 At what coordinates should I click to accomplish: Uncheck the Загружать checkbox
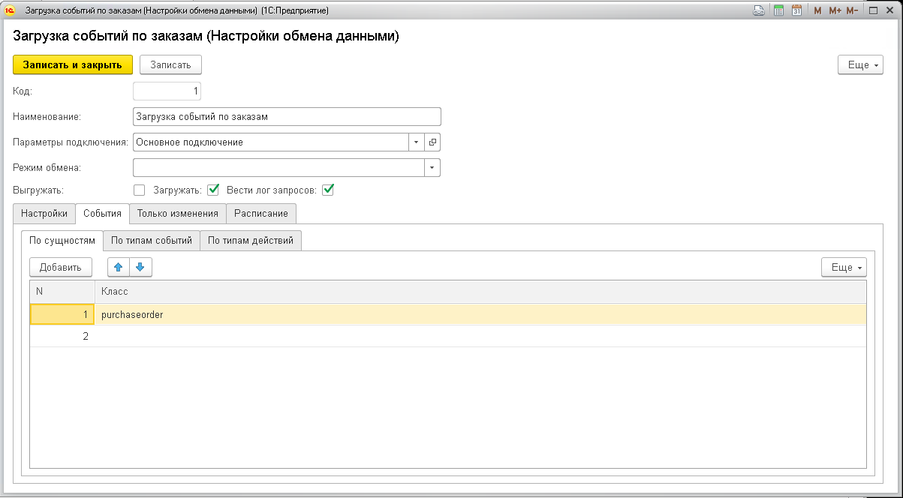(x=213, y=190)
